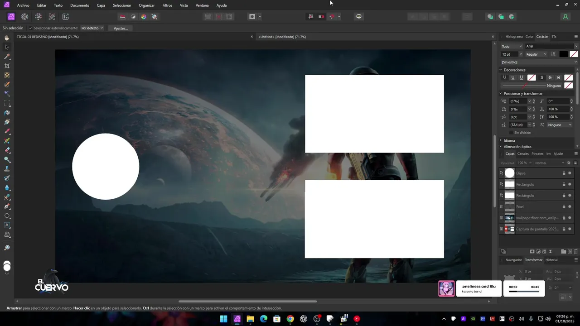Apply Auto Levels from the toolbar
The height and width of the screenshot is (326, 580).
[122, 17]
